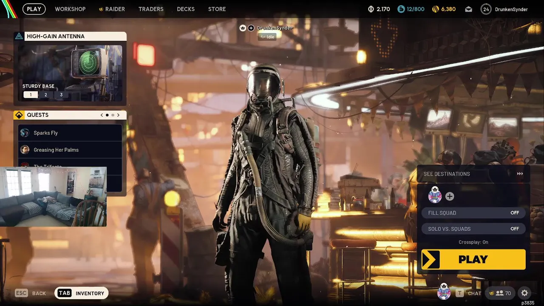
Task: Click the triple arrow next to destinations
Action: (520, 174)
